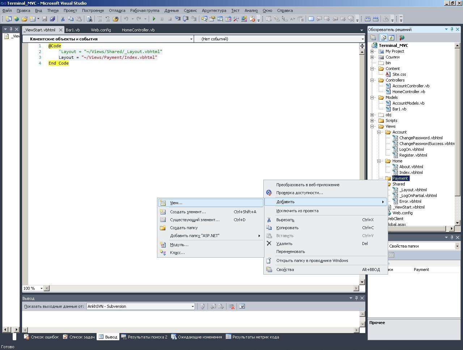Click the Step Out debug icon

coord(194,19)
